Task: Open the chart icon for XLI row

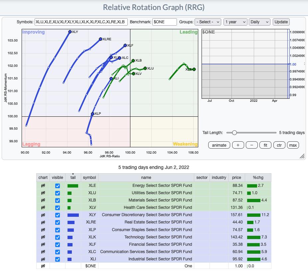Action: click(x=43, y=259)
